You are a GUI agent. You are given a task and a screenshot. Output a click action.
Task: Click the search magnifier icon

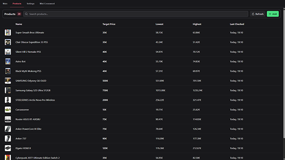point(26,14)
